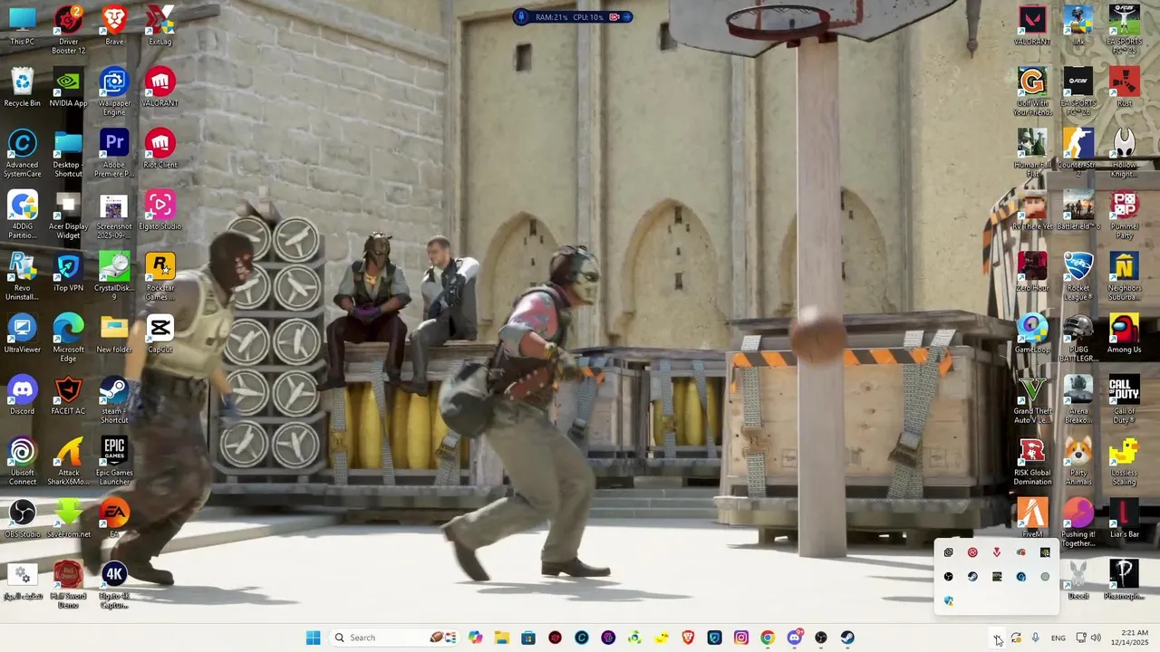Switch the ENG input language
Image resolution: width=1160 pixels, height=652 pixels.
(x=1058, y=638)
